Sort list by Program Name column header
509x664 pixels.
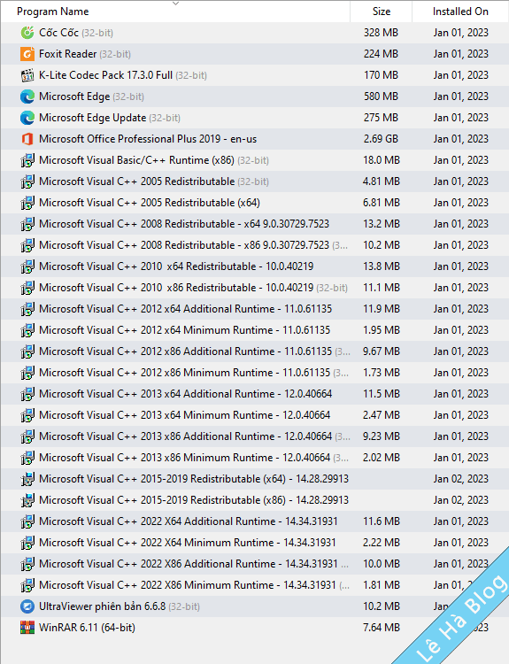(x=53, y=12)
